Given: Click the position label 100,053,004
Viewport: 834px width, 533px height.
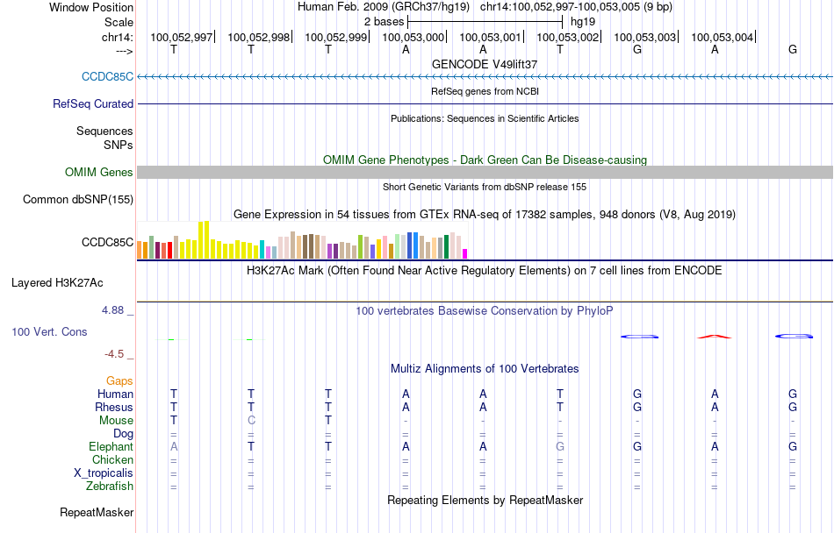Looking at the screenshot, I should click(x=723, y=37).
